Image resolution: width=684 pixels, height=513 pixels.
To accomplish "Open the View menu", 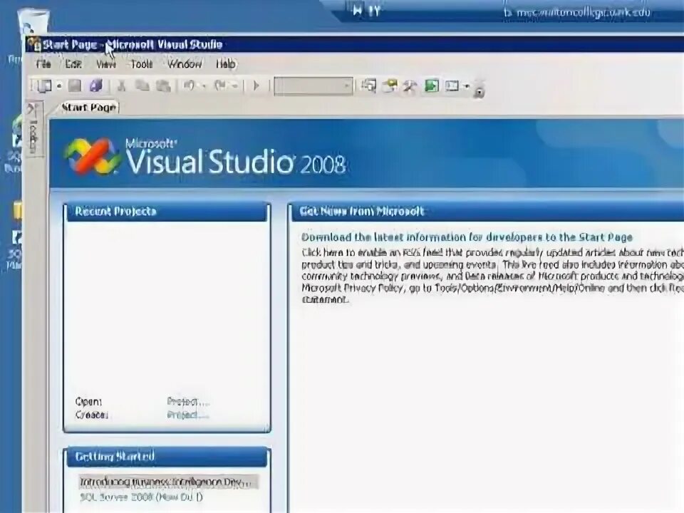I will (x=106, y=64).
